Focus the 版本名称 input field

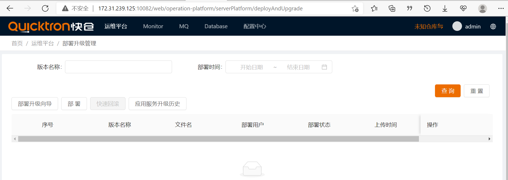pyautogui.click(x=119, y=67)
